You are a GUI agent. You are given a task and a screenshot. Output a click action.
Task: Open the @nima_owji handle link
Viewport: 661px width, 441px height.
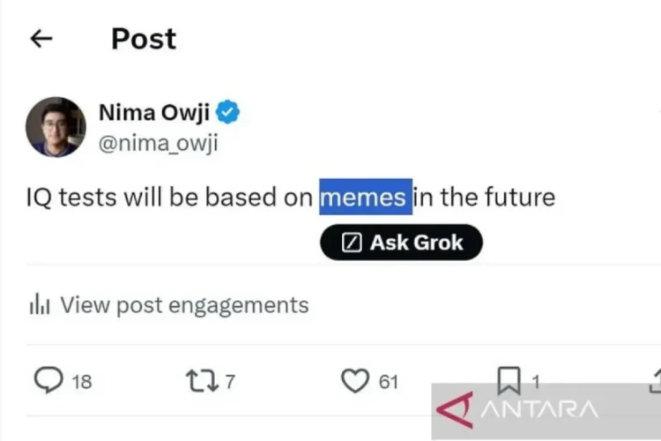pyautogui.click(x=158, y=144)
